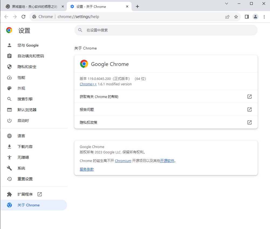This screenshot has width=270, height=229.
Task: Click the Chromium hyperlink
Action: point(123,161)
